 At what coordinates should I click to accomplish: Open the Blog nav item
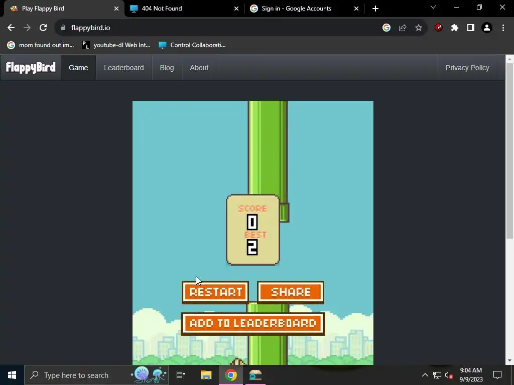pos(167,68)
